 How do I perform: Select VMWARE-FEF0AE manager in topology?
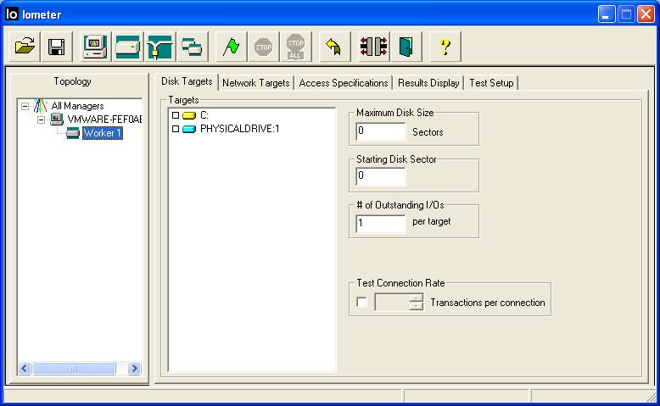point(104,120)
